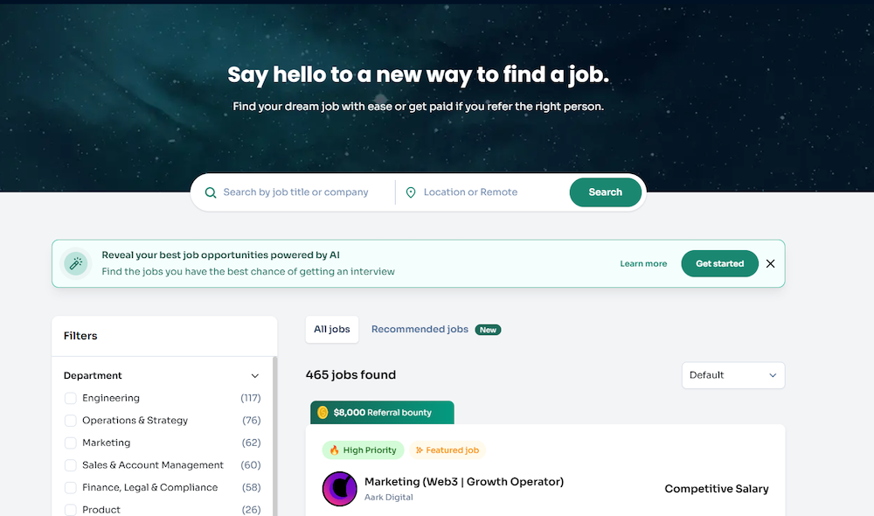This screenshot has width=874, height=516.
Task: Click the coin icon on referral bounty badge
Action: click(x=323, y=412)
